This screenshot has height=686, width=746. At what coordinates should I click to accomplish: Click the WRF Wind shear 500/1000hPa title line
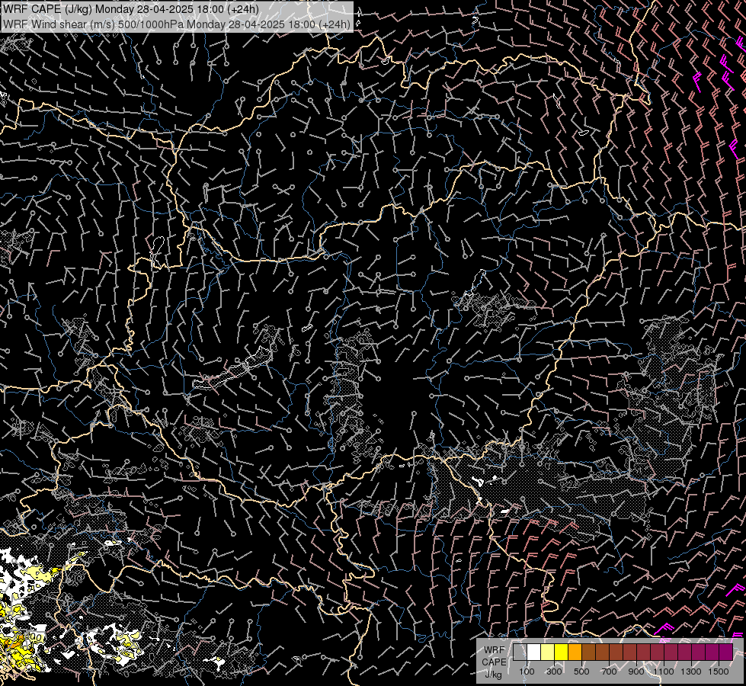[x=177, y=24]
